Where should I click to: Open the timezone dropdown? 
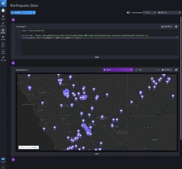point(149,12)
